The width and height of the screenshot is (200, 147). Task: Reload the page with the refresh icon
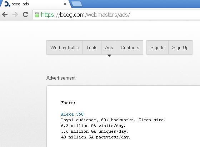25,14
